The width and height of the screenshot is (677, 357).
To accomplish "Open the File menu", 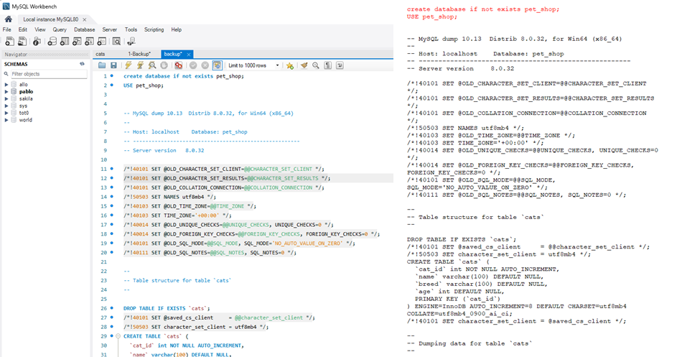I will [x=7, y=30].
